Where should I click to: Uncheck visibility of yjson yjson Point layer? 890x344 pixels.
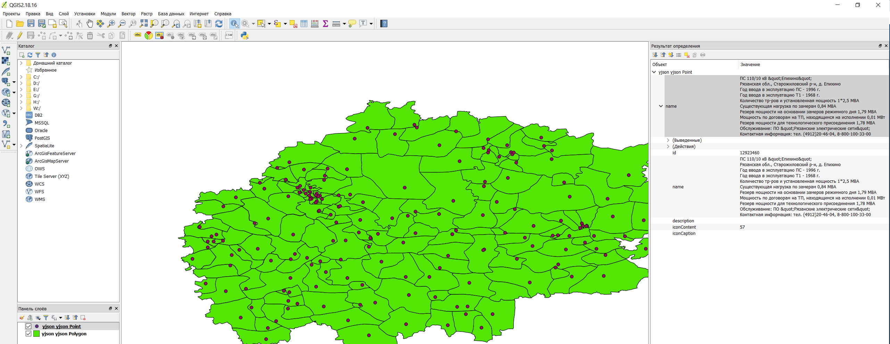28,326
